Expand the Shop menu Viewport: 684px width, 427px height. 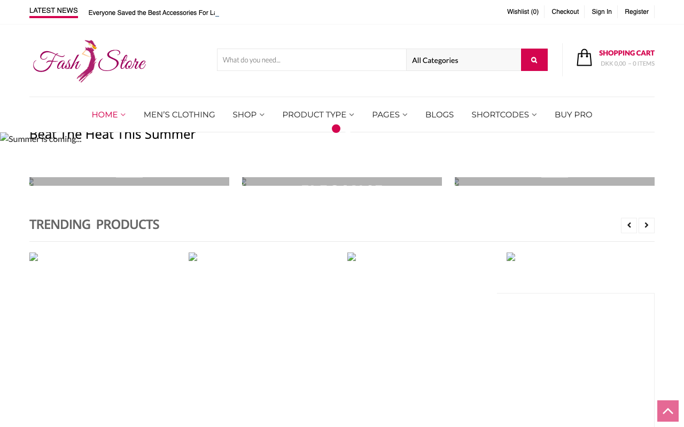pos(248,115)
